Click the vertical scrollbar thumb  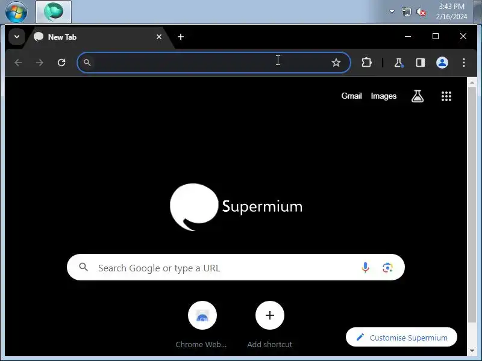472,205
